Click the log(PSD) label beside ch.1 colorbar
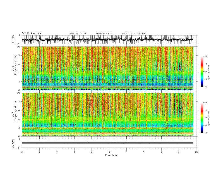Viewport: 221px width, 171px height. tap(209, 73)
